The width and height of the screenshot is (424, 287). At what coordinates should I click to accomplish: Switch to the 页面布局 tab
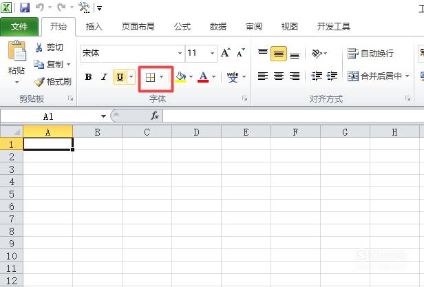point(138,27)
